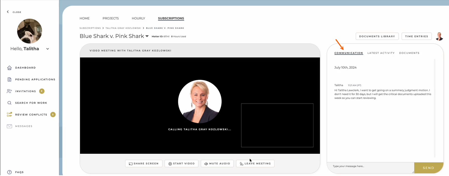Image resolution: width=449 pixels, height=176 pixels.
Task: Click the start video camera icon
Action: pyautogui.click(x=170, y=164)
